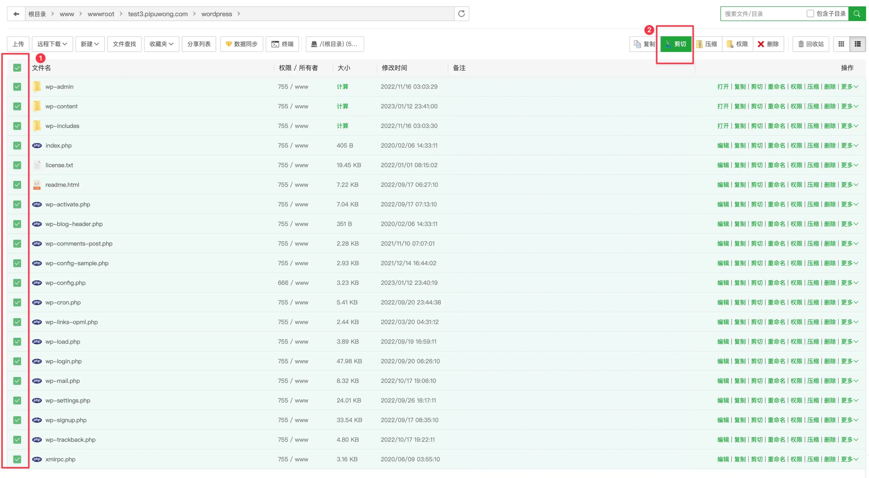869x478 pixels.
Task: Click the php icon of index.php
Action: [x=37, y=146]
